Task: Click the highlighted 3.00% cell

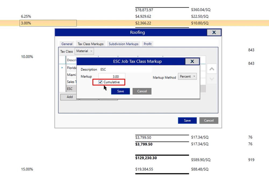Action: pos(48,23)
